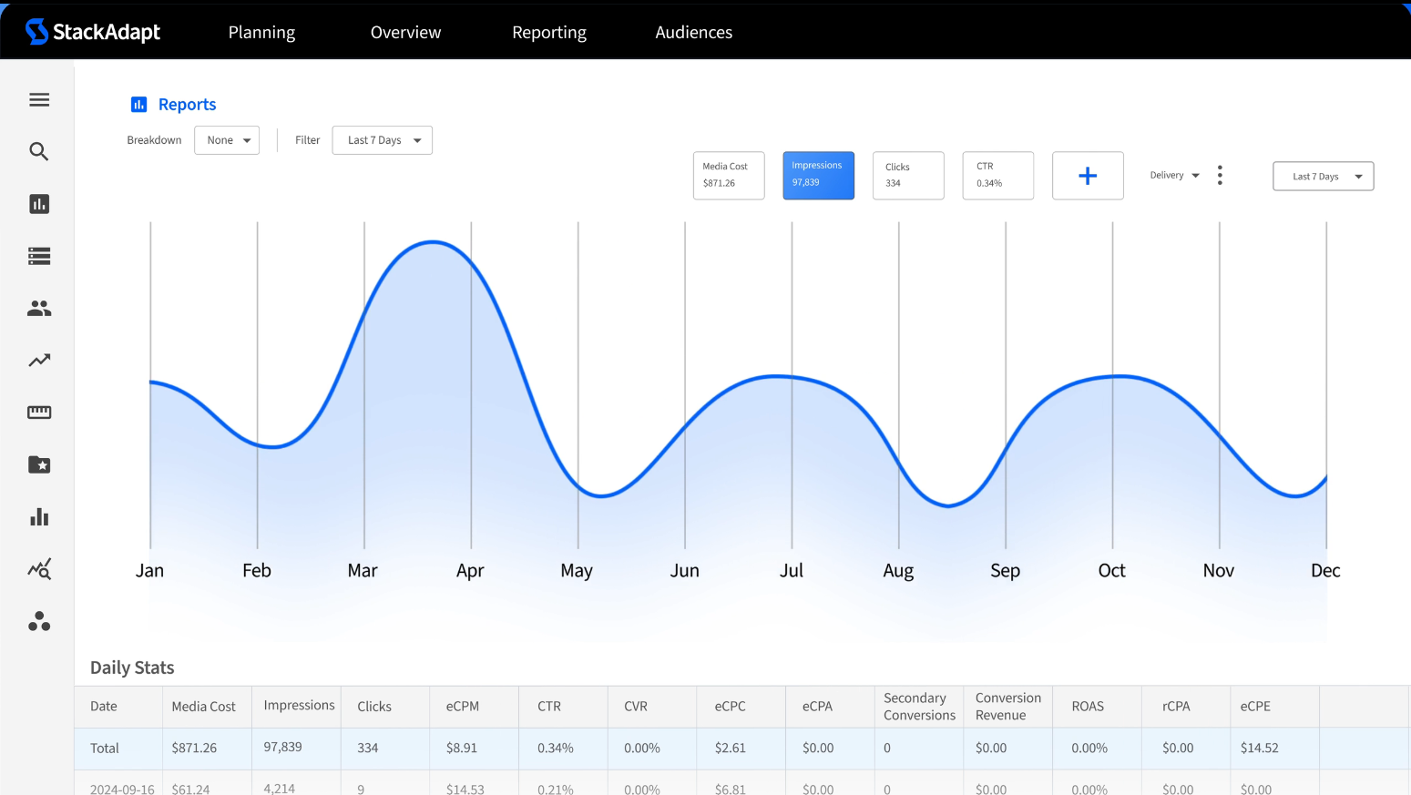Open the vertical three-dot options menu
1411x795 pixels.
pyautogui.click(x=1220, y=176)
